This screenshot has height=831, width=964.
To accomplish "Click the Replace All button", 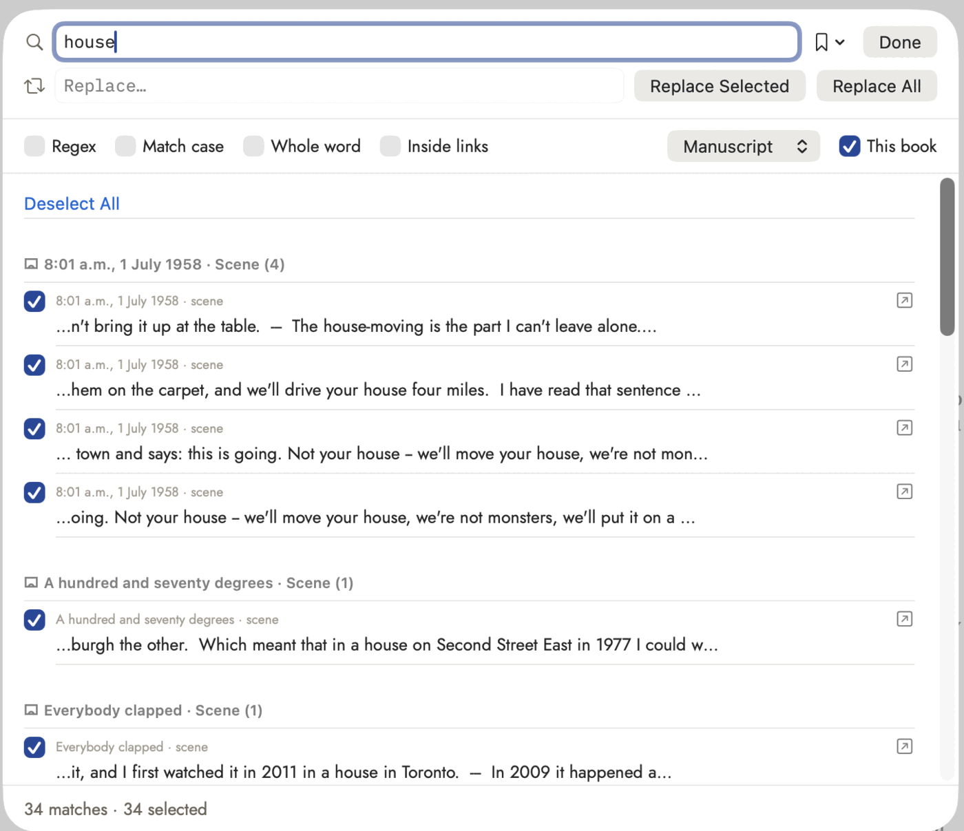I will [877, 86].
